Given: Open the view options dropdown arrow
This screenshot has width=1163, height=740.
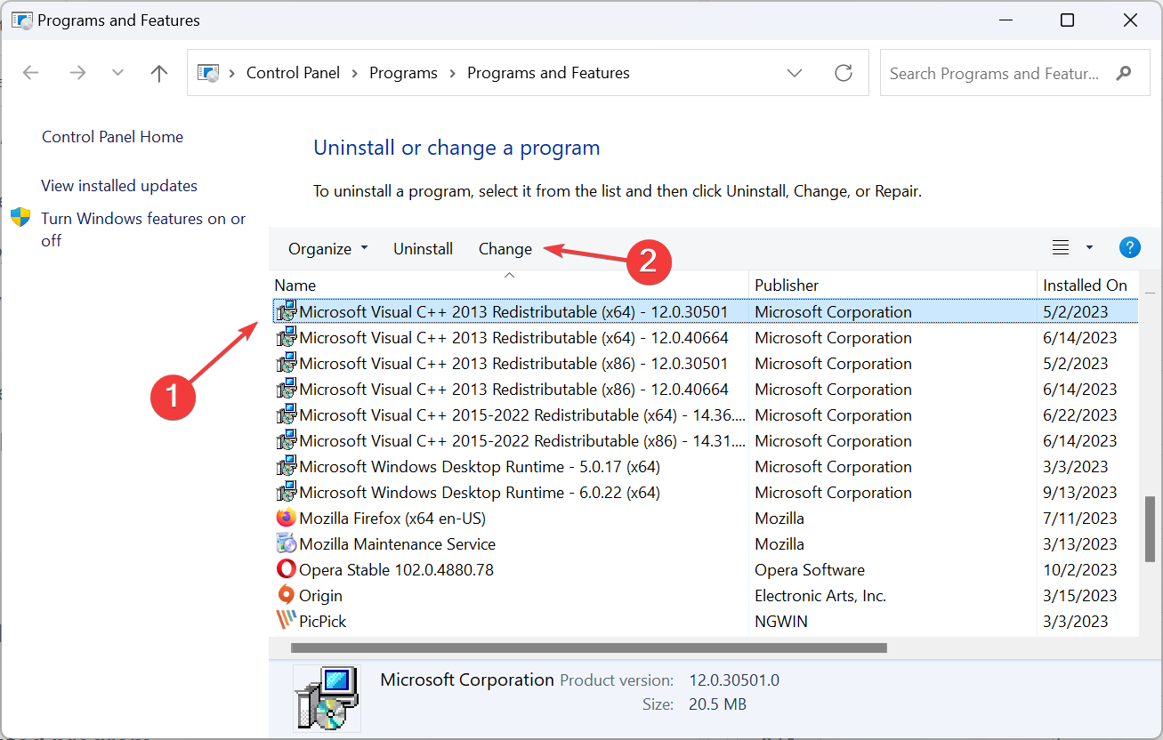Looking at the screenshot, I should (1089, 248).
